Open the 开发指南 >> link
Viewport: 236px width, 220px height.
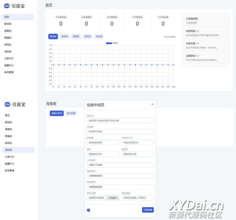tap(193, 44)
